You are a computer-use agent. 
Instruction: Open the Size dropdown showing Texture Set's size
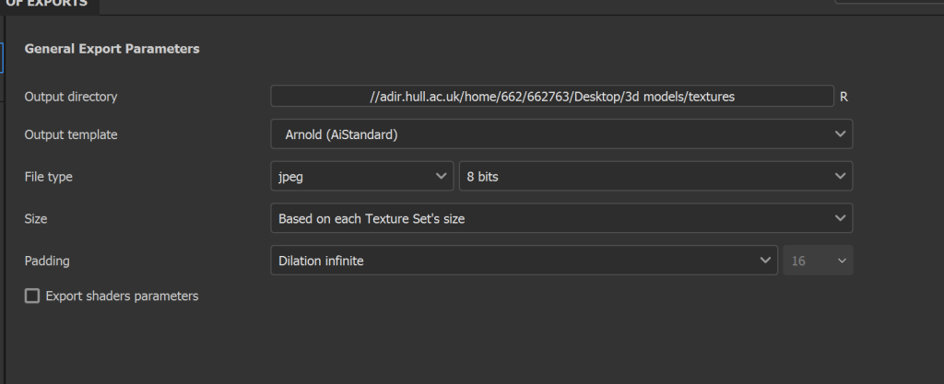(x=561, y=218)
